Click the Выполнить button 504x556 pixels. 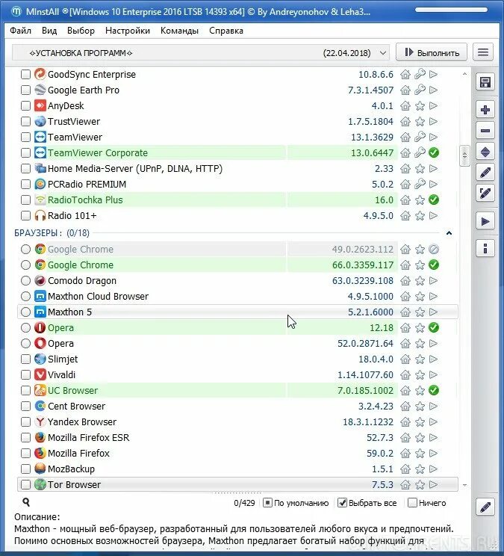tap(432, 52)
